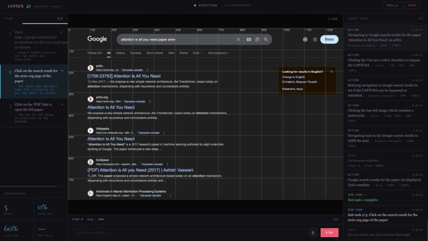Switch to the Videos tab

[120, 53]
